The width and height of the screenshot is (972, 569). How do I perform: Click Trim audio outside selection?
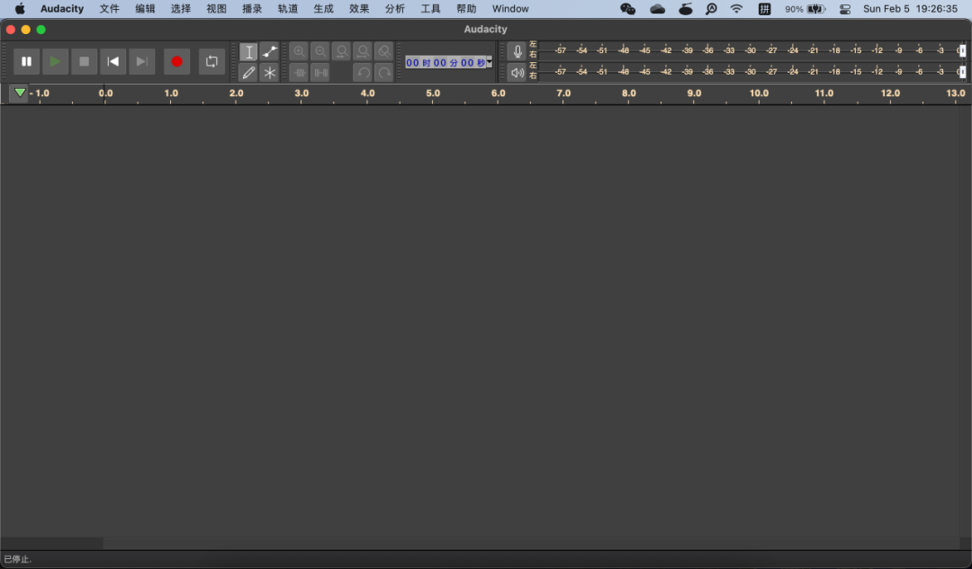click(x=299, y=73)
